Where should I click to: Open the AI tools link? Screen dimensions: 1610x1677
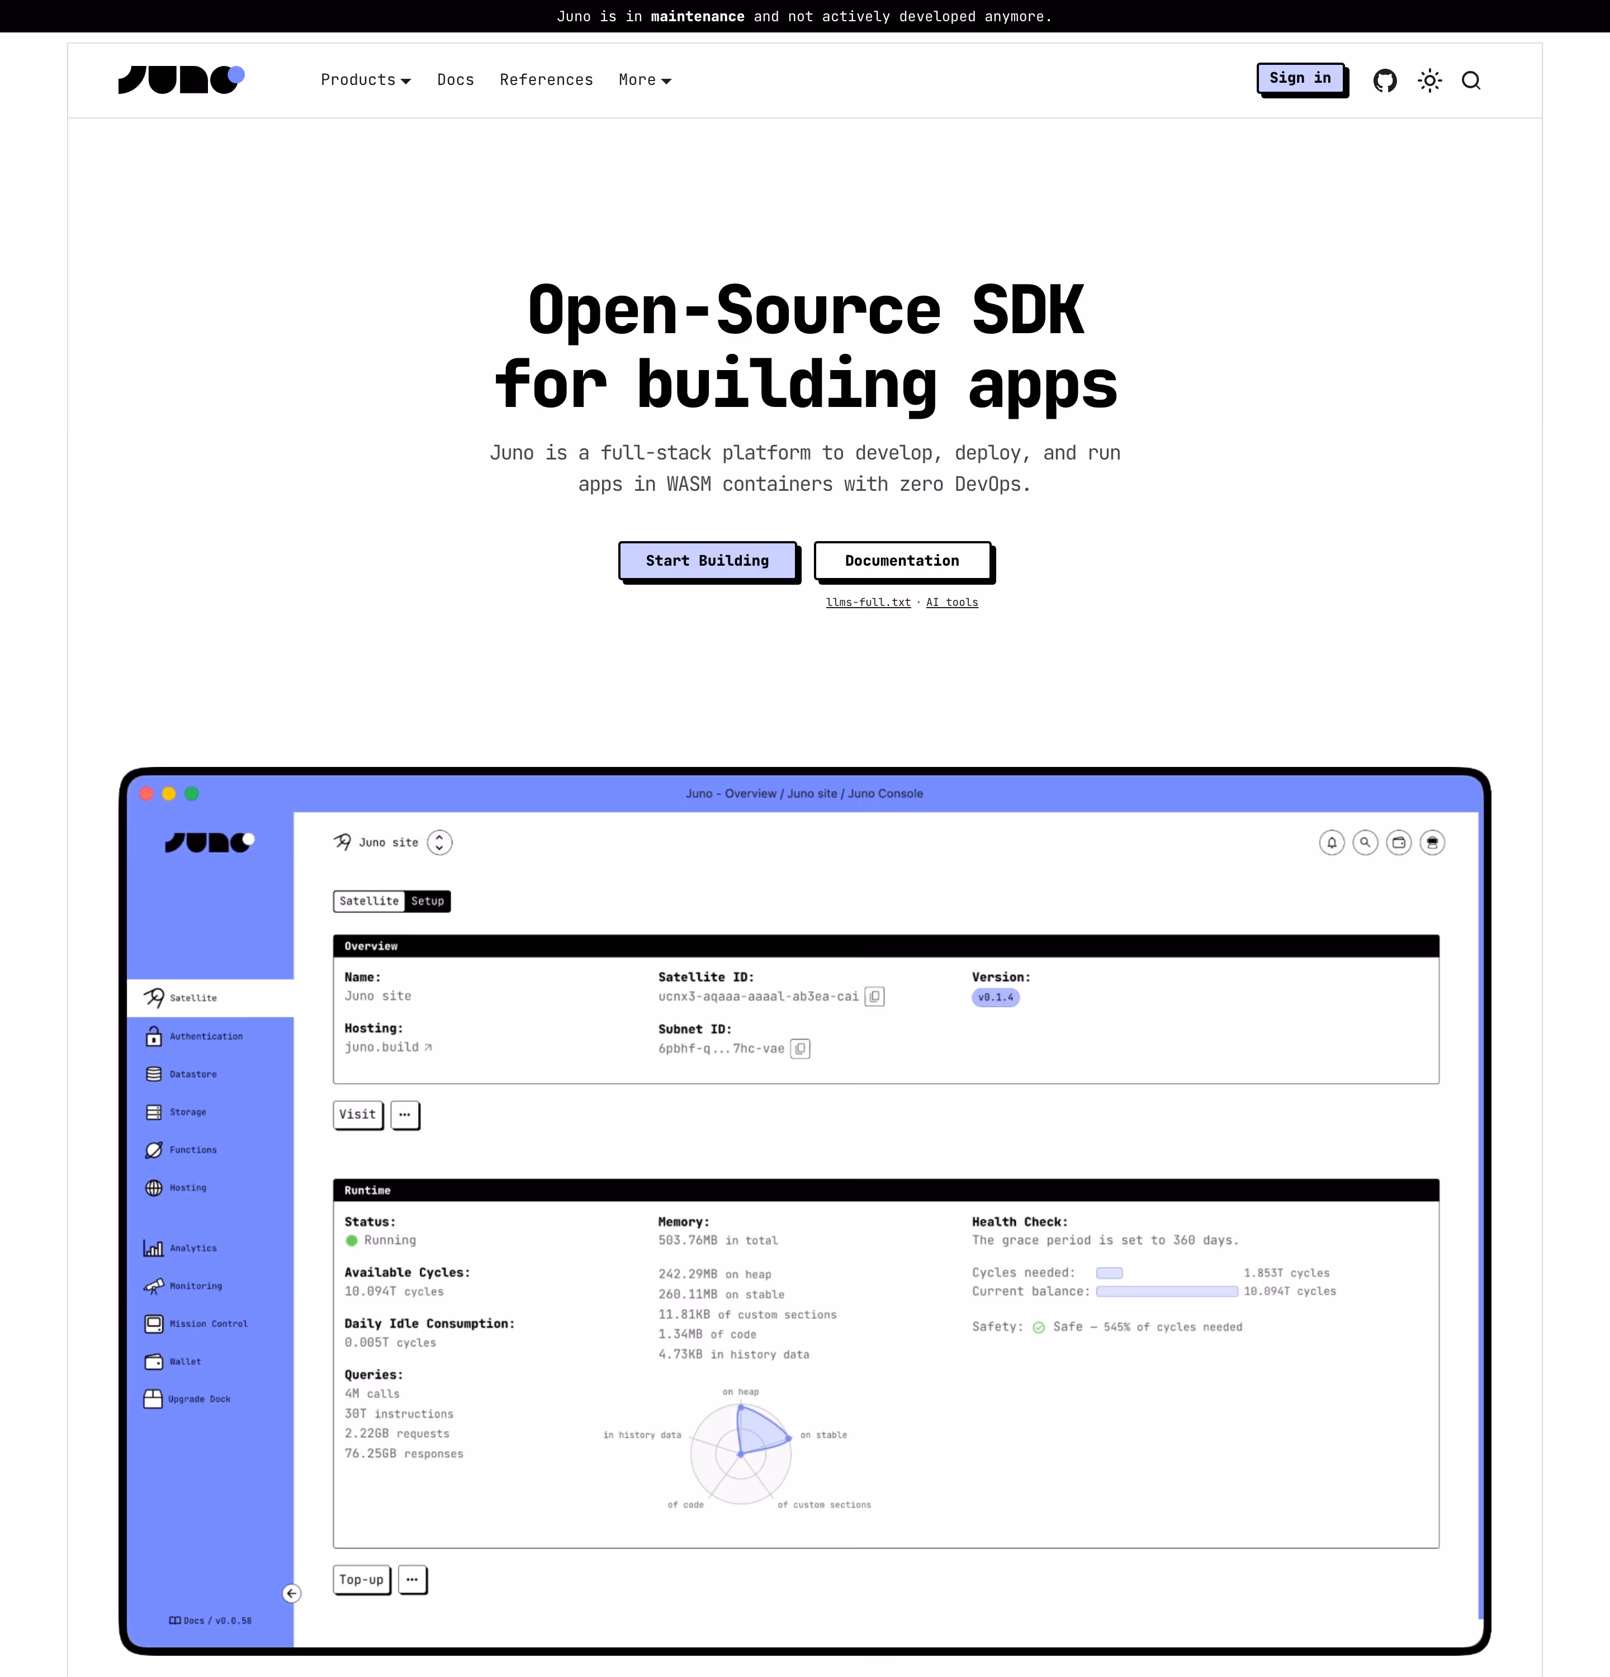pos(952,603)
